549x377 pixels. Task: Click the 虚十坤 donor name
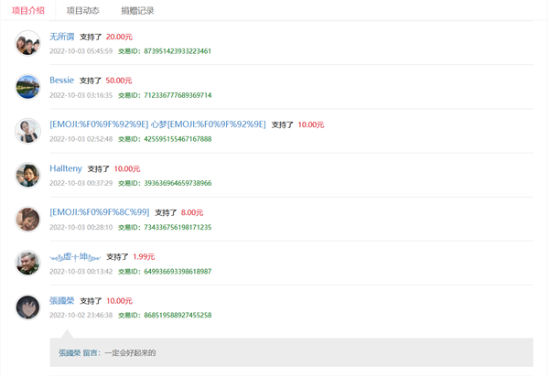(x=75, y=257)
